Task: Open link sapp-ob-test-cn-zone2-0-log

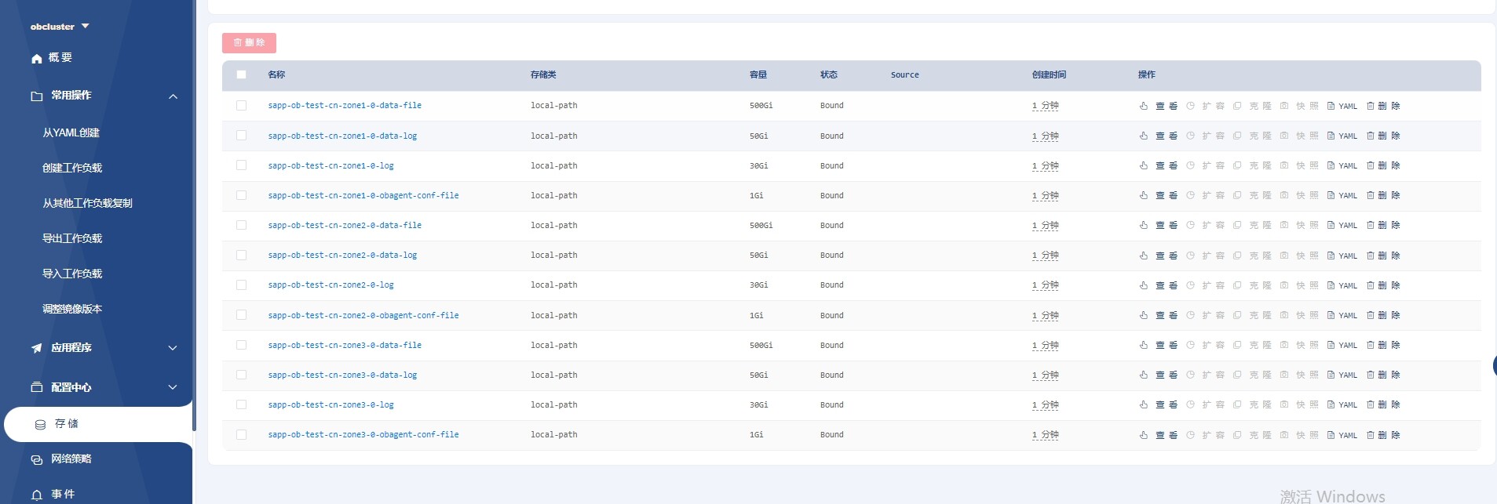Action: [x=330, y=285]
